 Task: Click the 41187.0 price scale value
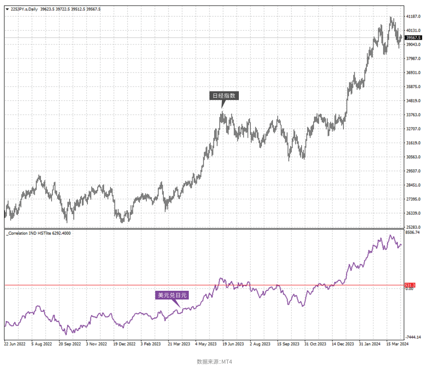pos(413,17)
